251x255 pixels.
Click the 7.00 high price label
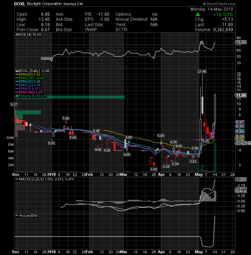(66, 119)
